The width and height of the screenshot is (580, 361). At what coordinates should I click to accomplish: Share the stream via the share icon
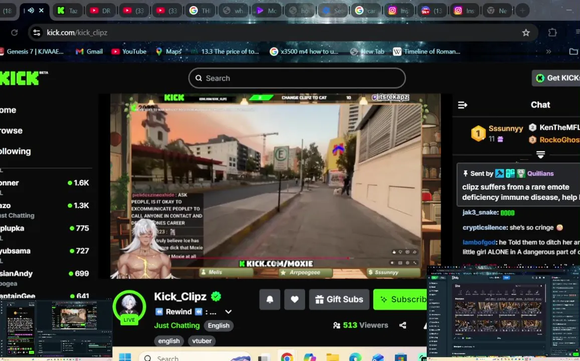(403, 325)
